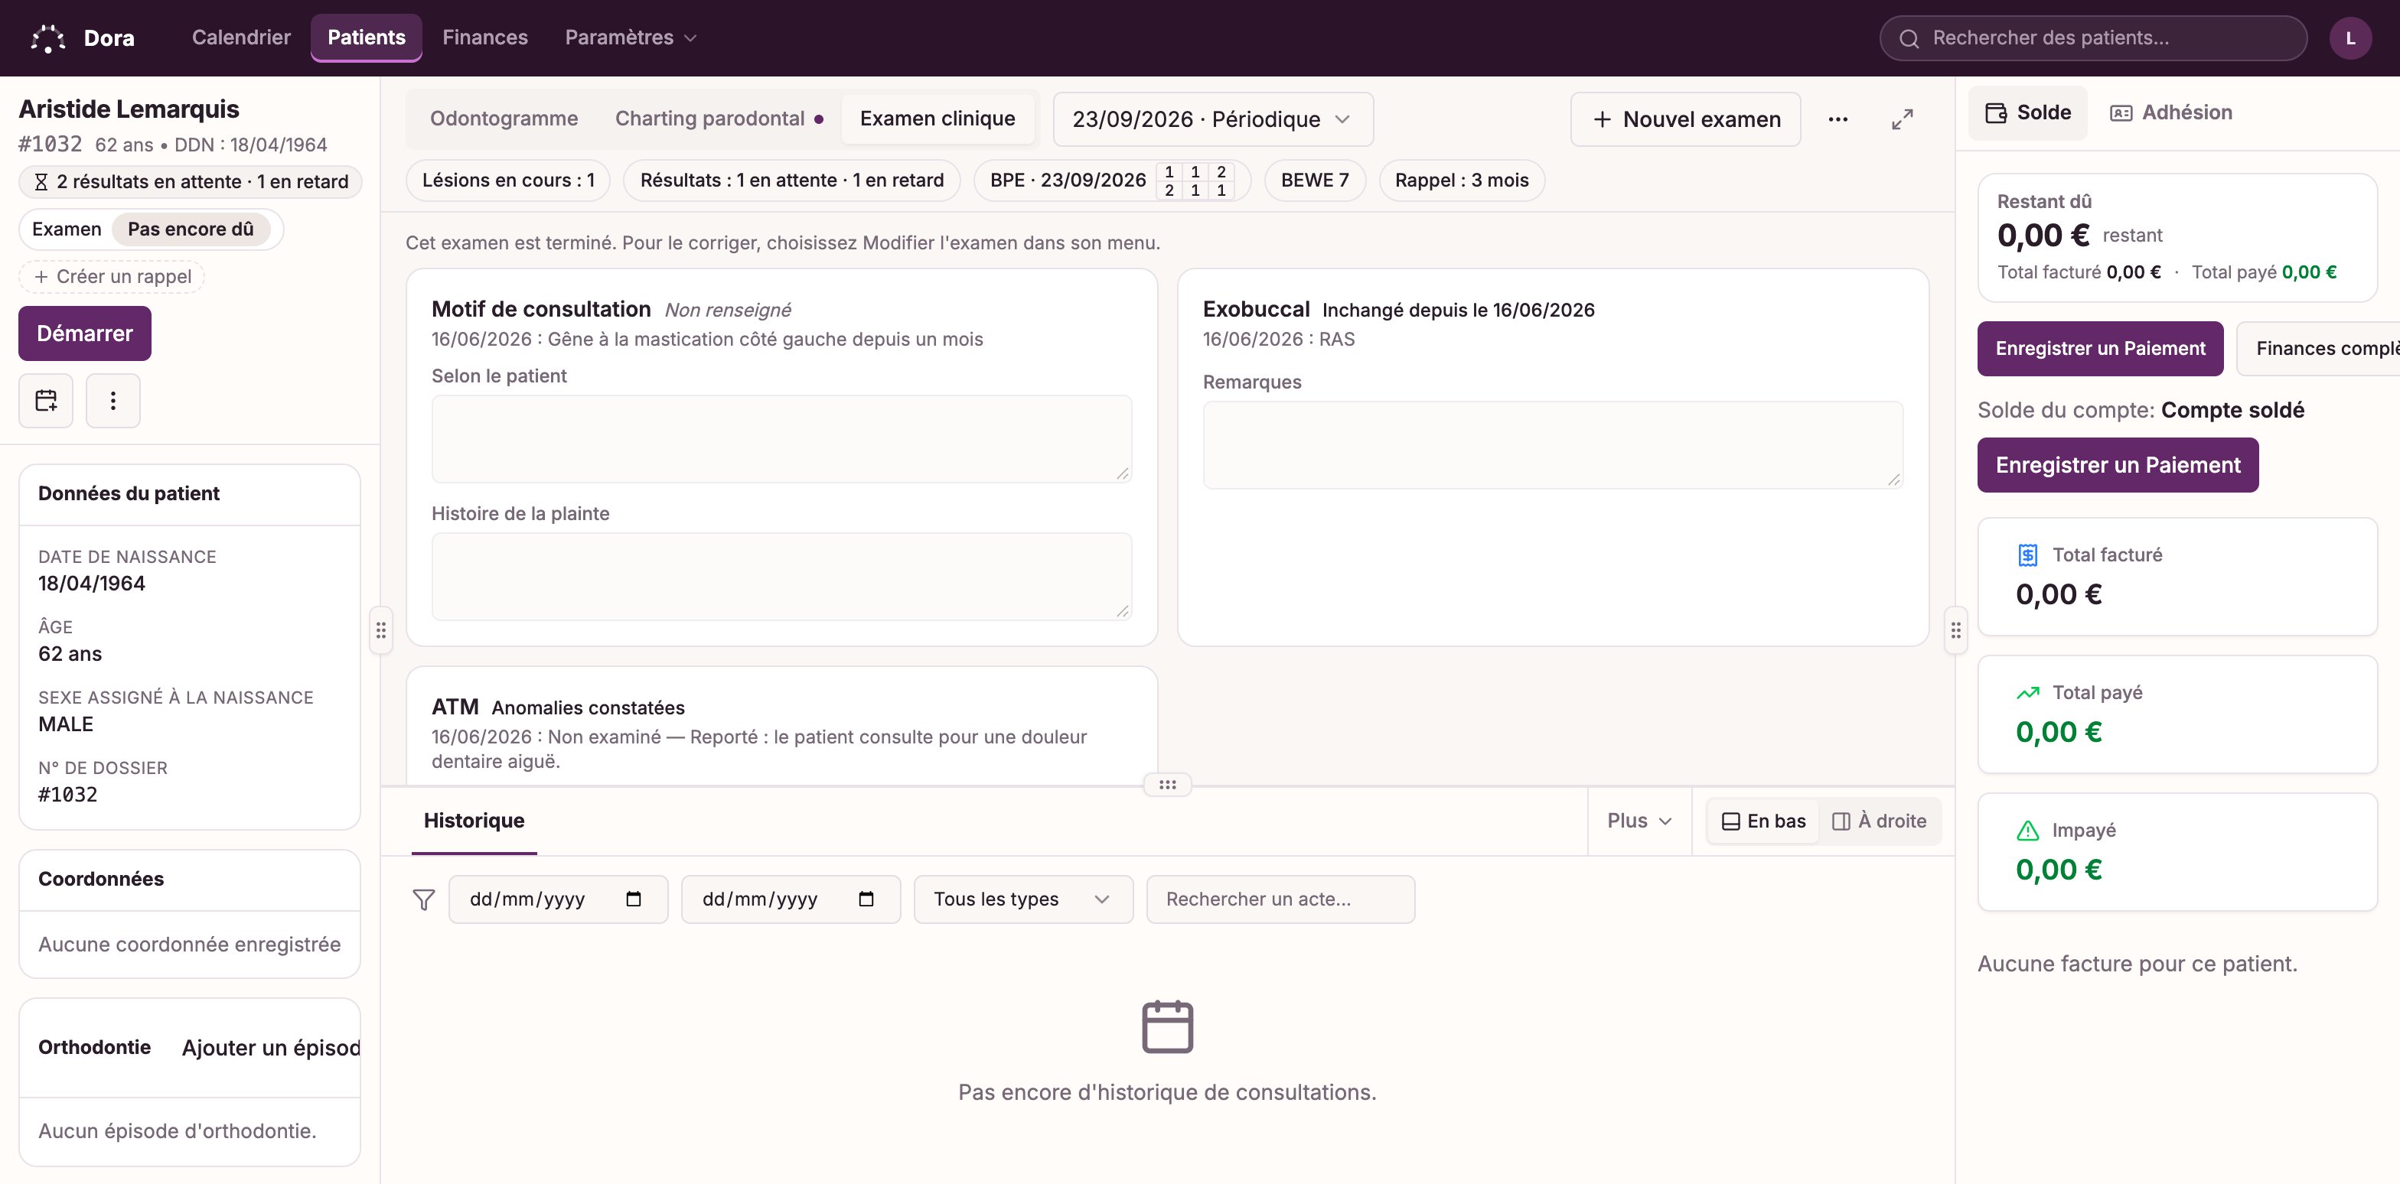Switch history layout to En bas
The image size is (2400, 1184).
pyautogui.click(x=1762, y=821)
